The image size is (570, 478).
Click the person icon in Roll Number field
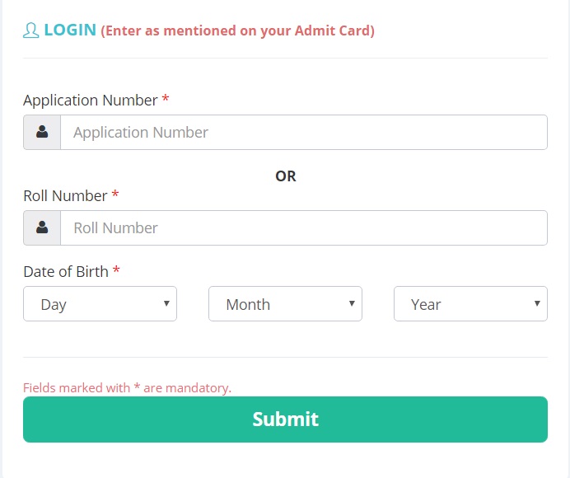[42, 227]
